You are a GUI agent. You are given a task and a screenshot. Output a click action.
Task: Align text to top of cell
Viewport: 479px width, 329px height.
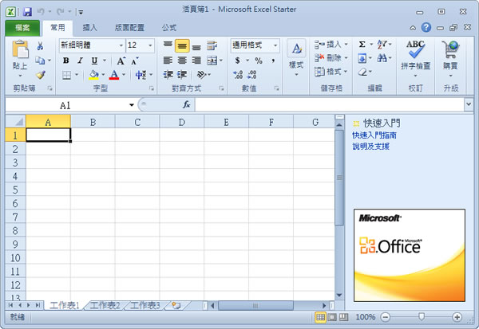coord(168,45)
